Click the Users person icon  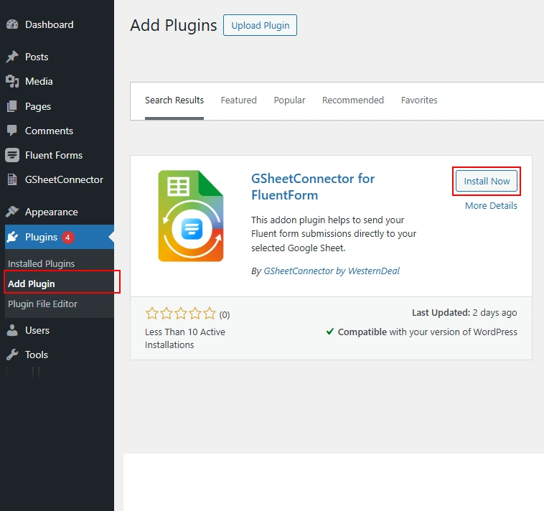12,330
